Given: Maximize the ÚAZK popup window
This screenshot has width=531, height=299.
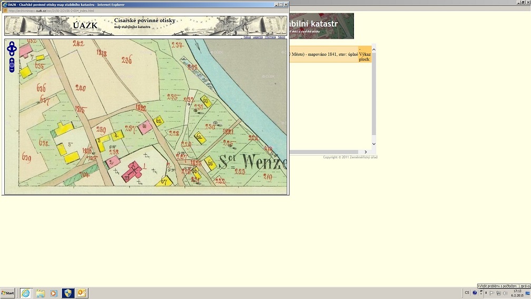Looking at the screenshot, I should click(281, 5).
